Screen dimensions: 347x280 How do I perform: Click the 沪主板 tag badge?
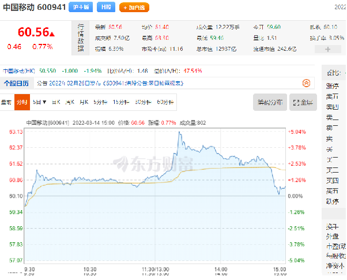81,7
